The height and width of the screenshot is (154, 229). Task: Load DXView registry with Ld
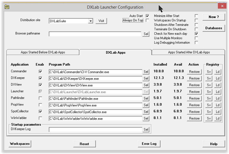pyautogui.click(x=218, y=85)
